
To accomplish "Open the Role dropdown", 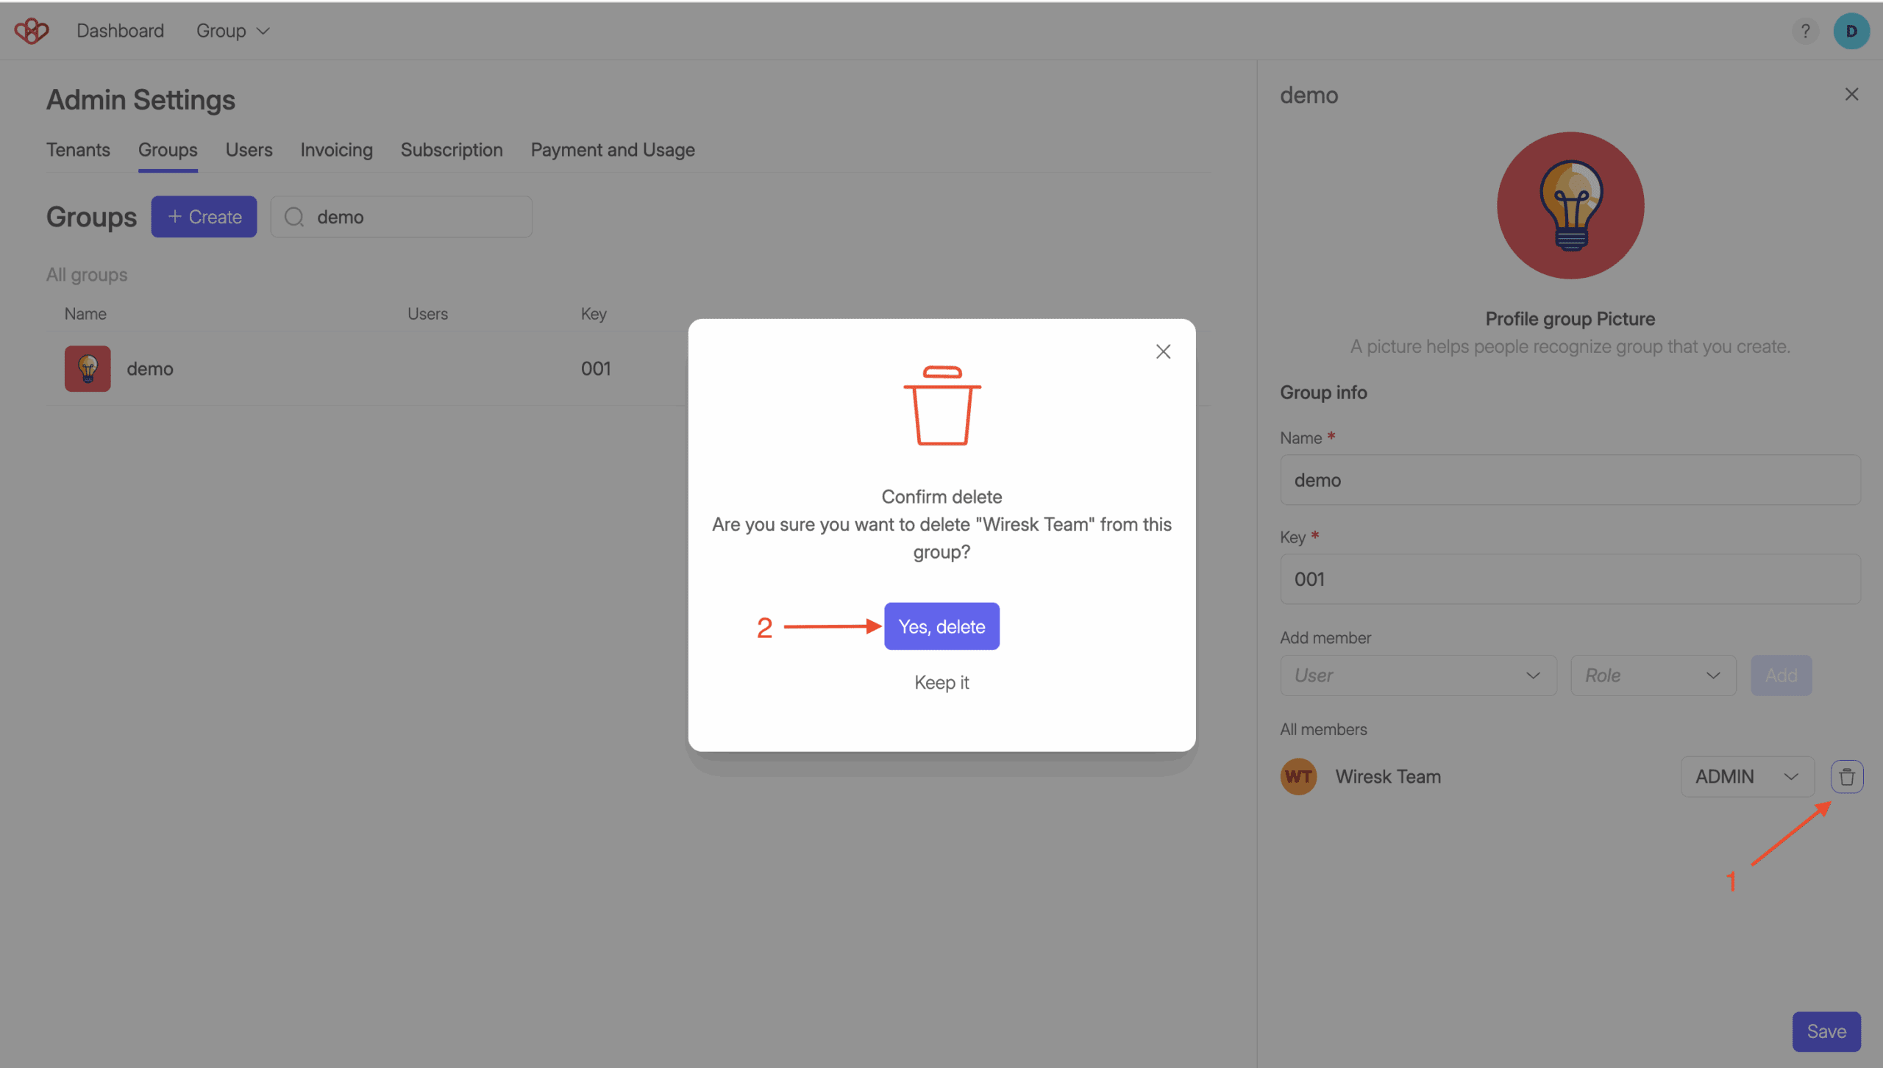I will pyautogui.click(x=1654, y=675).
